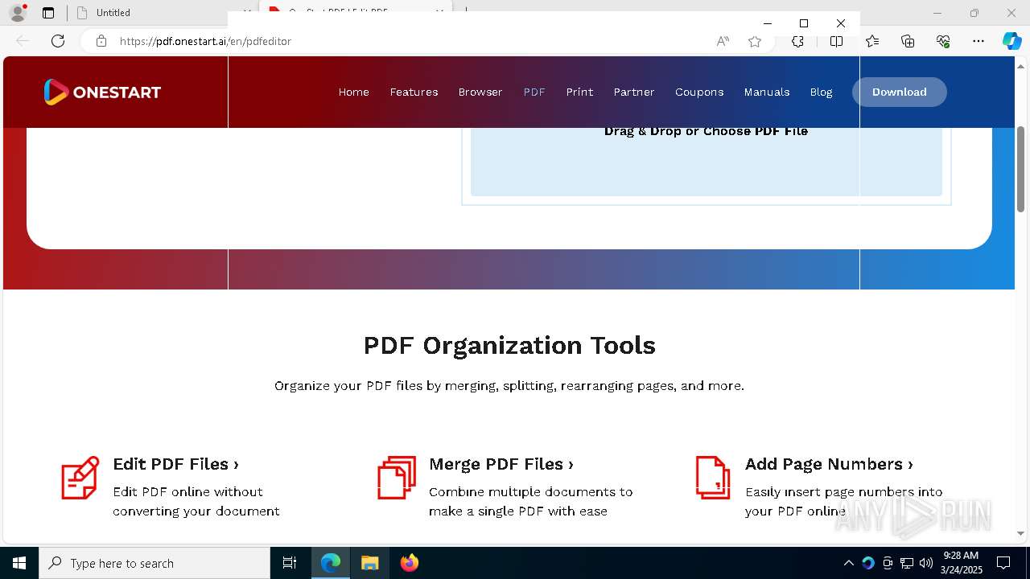1030x579 pixels.
Task: Open the Coupons navigation item
Action: click(699, 92)
